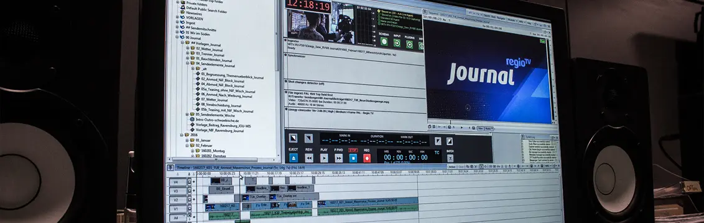Toggle the small box beside track V4
Image resolution: width=704 pixels, height=223 pixels.
pyautogui.click(x=189, y=181)
